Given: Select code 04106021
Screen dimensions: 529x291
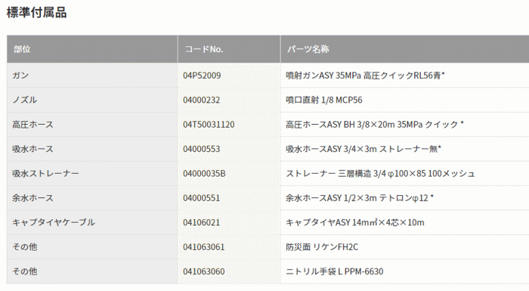Looking at the screenshot, I should (202, 222).
